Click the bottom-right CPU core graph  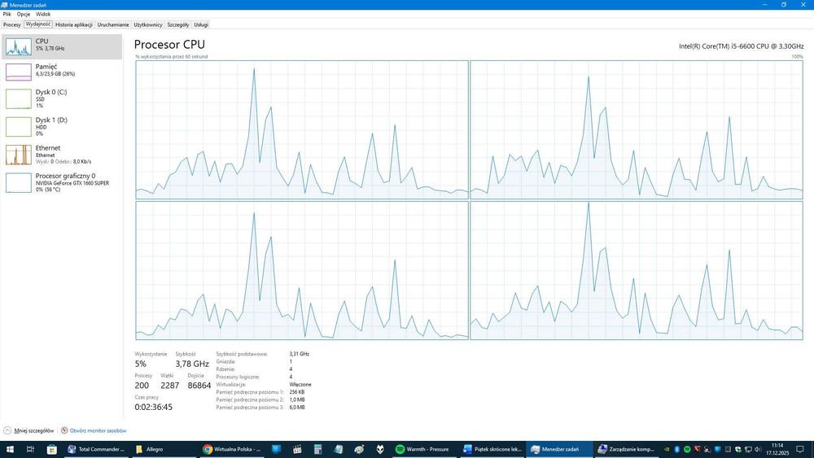point(637,270)
